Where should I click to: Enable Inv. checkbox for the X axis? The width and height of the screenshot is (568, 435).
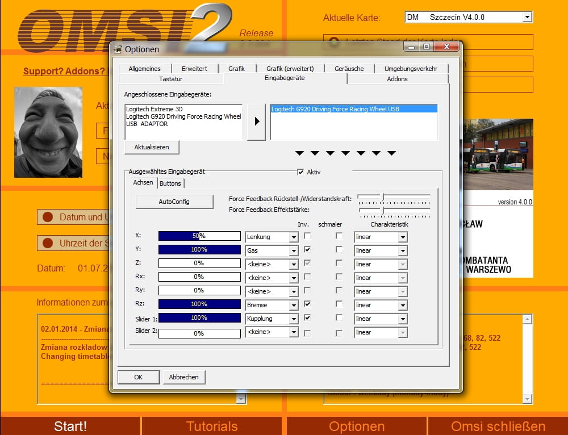click(307, 236)
